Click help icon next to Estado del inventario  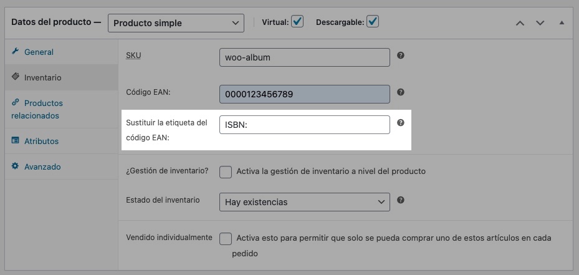401,200
